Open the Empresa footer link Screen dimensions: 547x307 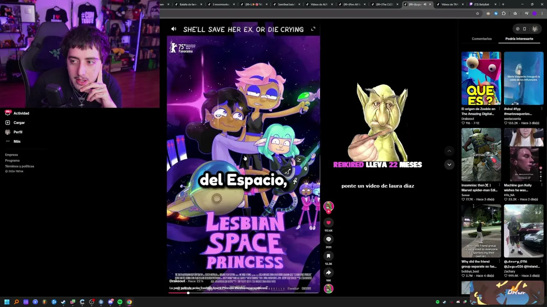[12, 155]
